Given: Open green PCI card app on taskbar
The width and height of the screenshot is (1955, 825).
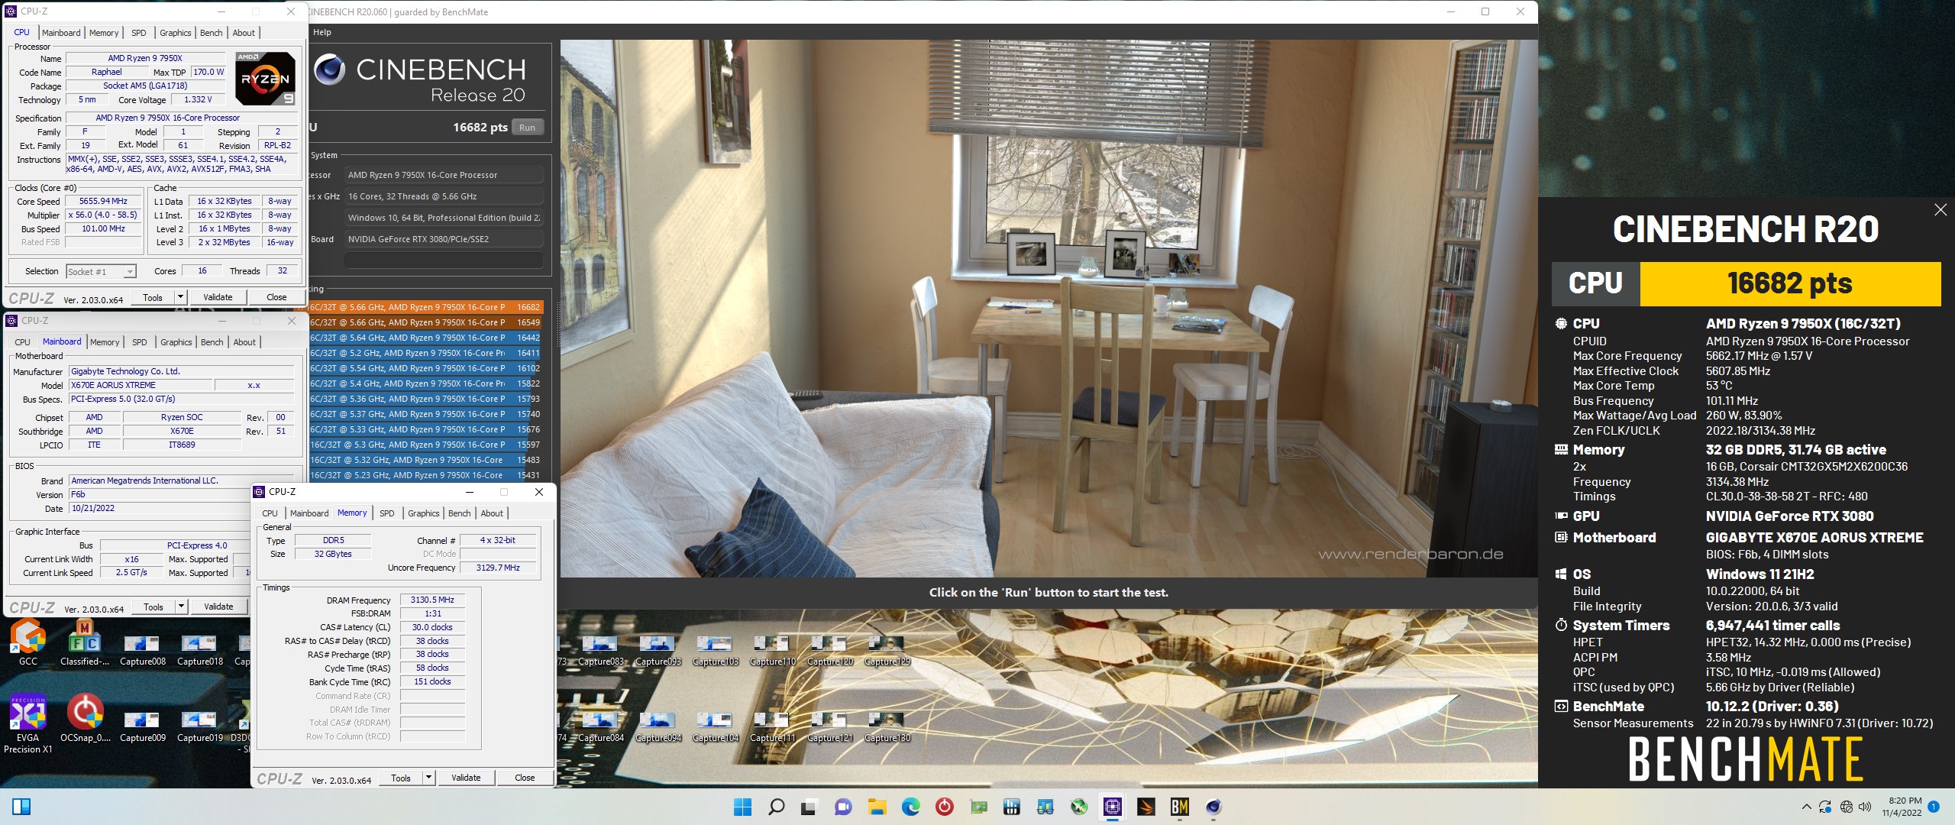Looking at the screenshot, I should 978,807.
